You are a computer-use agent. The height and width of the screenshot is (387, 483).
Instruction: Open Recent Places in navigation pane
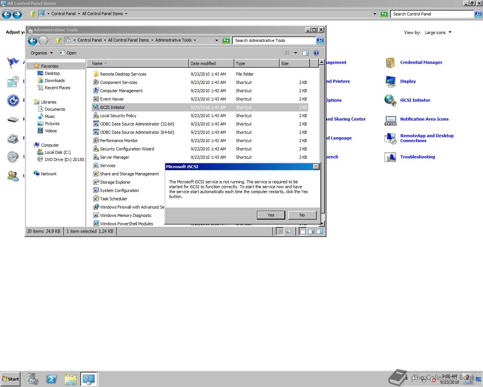pyautogui.click(x=57, y=88)
